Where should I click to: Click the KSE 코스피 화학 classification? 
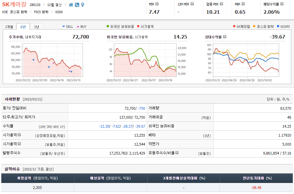click(x=15, y=12)
